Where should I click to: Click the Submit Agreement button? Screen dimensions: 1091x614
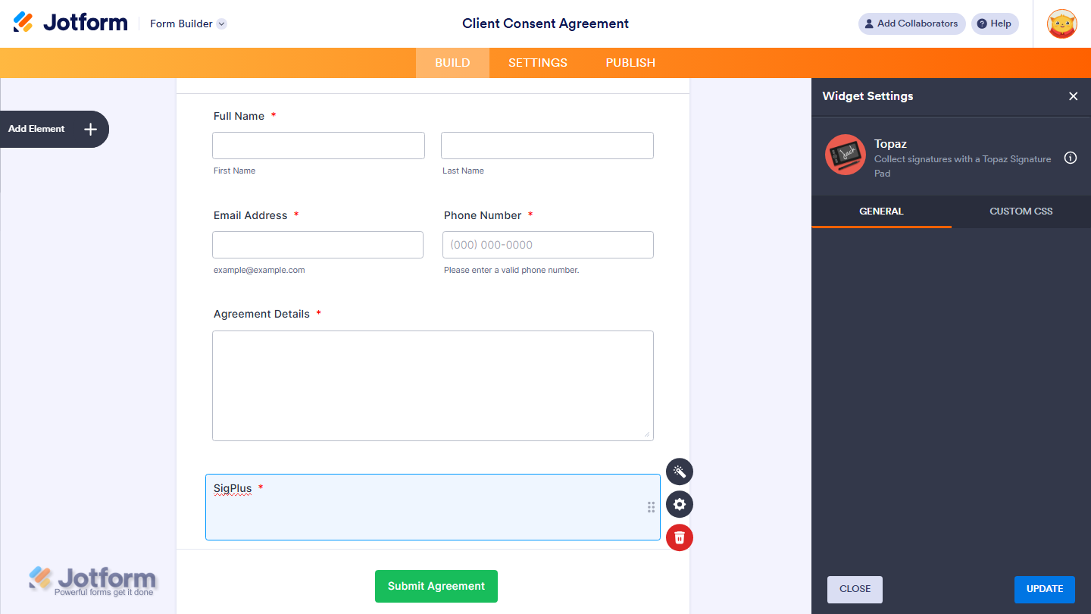tap(436, 586)
